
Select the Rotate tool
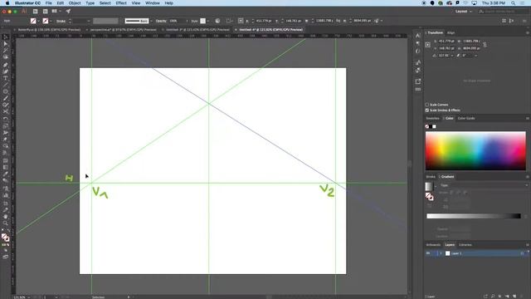pyautogui.click(x=6, y=120)
